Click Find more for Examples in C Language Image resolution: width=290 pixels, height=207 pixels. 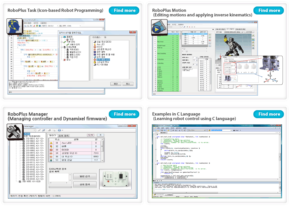click(269, 114)
